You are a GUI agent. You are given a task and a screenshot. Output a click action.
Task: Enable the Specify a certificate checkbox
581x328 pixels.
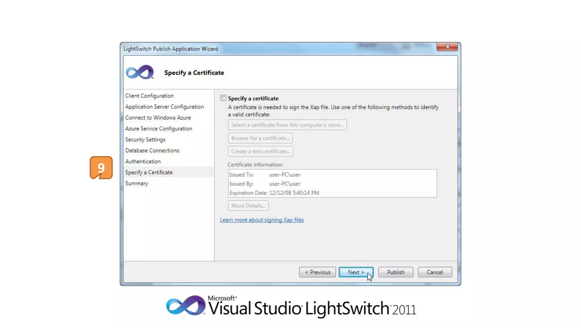[x=223, y=98]
